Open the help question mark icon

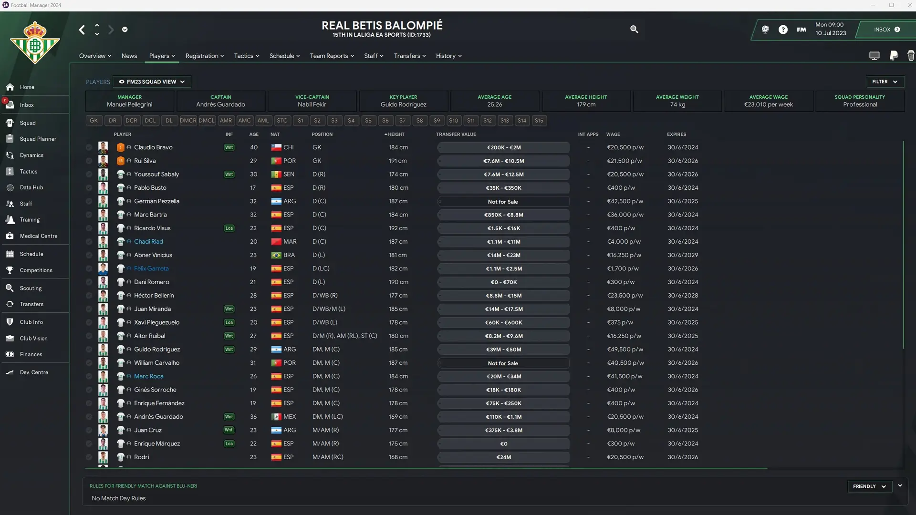[x=783, y=30]
